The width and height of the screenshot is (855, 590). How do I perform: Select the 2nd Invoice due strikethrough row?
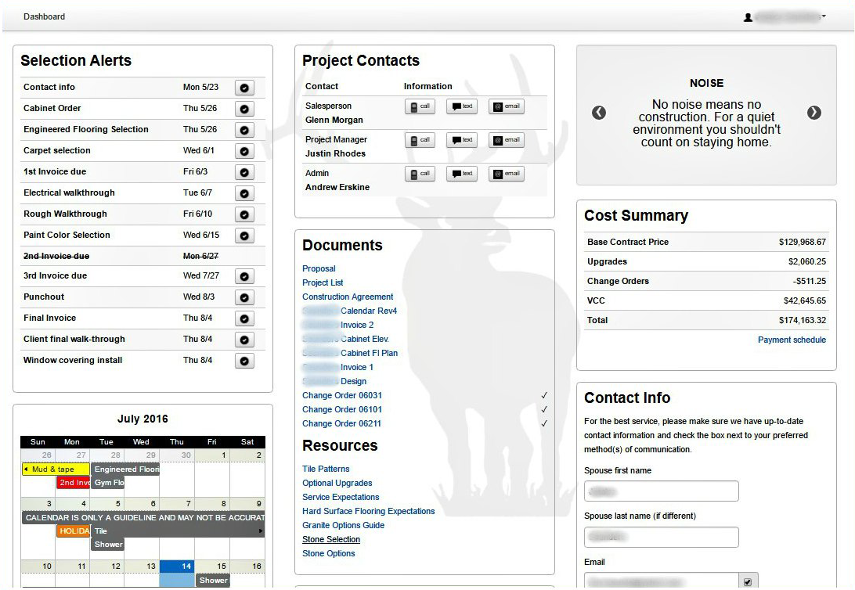pyautogui.click(x=142, y=256)
